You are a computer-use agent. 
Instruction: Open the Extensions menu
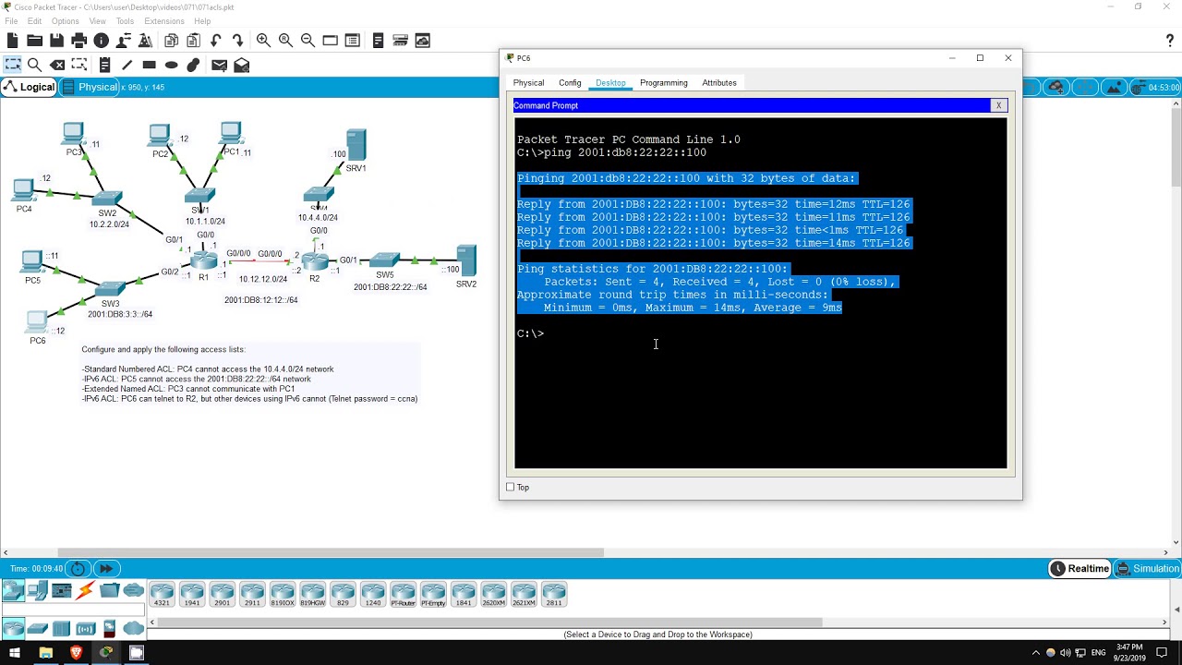[x=164, y=21]
